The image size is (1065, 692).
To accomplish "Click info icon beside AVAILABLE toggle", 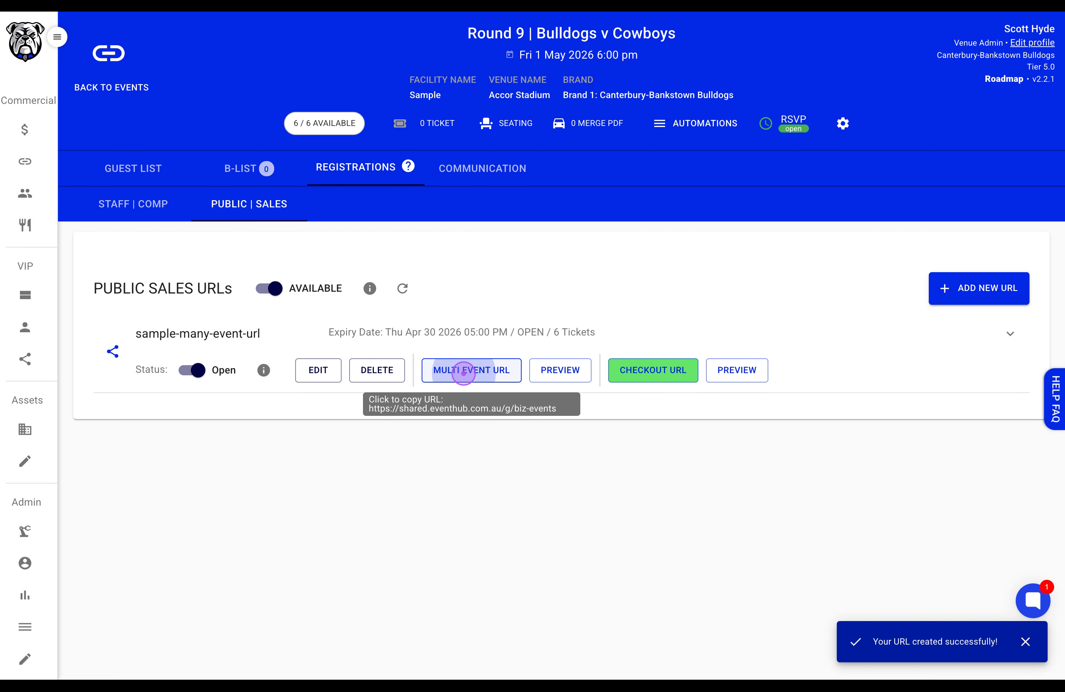I will click(369, 288).
